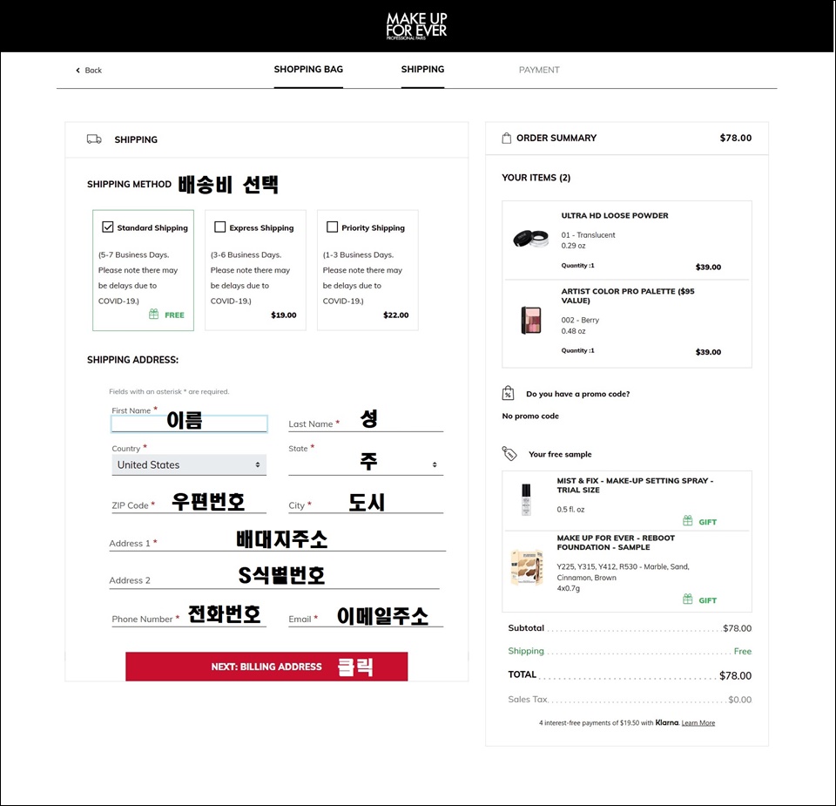Image resolution: width=836 pixels, height=806 pixels.
Task: Select the Payment step tab
Action: pos(539,70)
